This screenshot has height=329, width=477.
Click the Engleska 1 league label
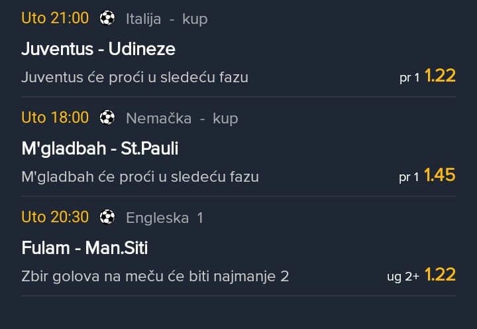[x=164, y=217]
